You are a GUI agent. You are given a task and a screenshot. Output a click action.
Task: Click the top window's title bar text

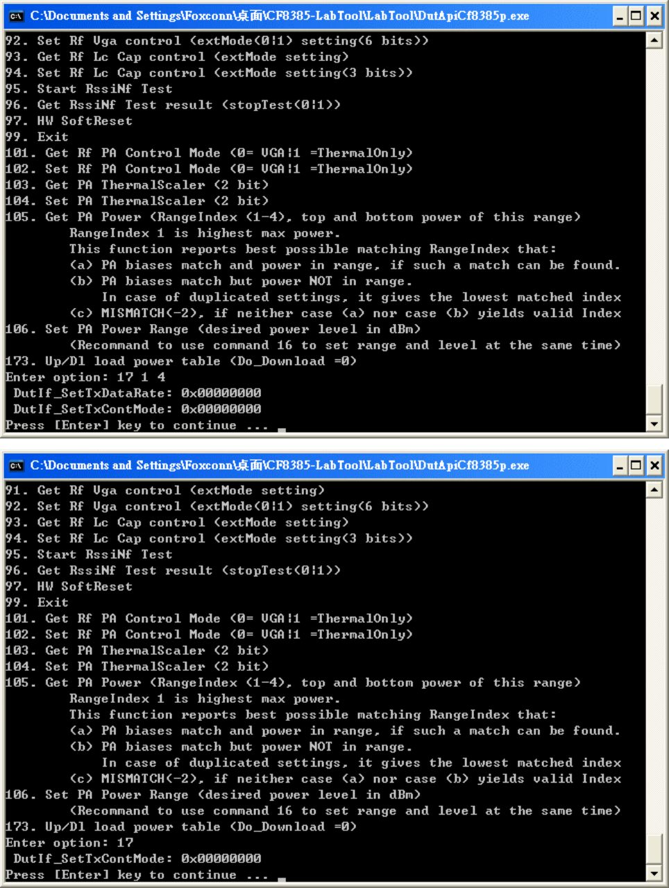[x=280, y=16]
